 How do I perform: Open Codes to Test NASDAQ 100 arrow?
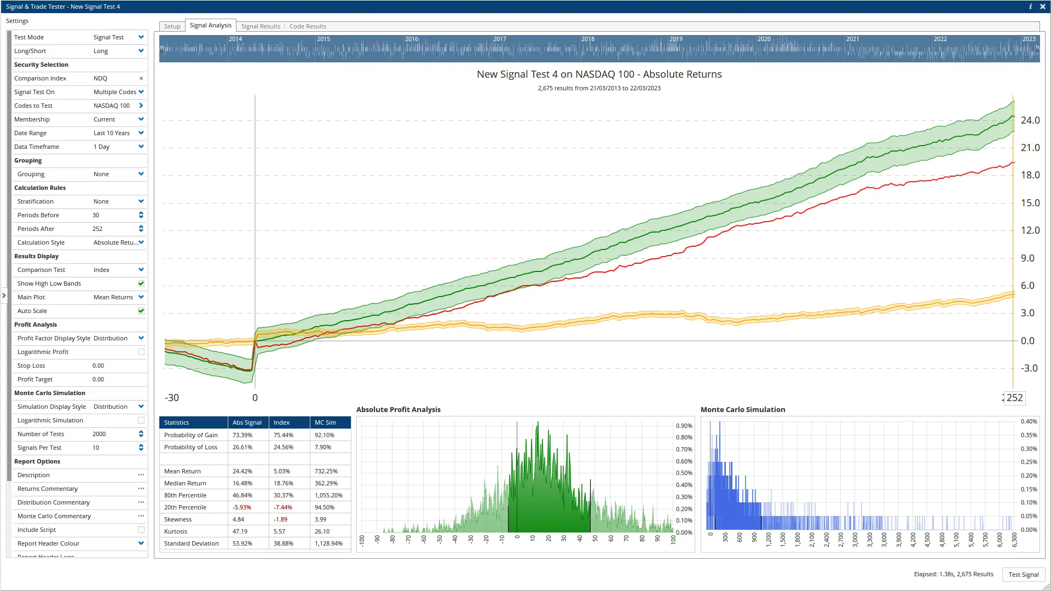(141, 106)
